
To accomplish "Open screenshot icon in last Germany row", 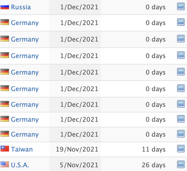I will point(181,134).
